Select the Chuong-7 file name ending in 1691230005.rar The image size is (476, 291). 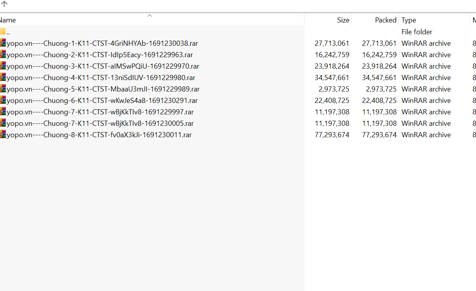point(100,123)
